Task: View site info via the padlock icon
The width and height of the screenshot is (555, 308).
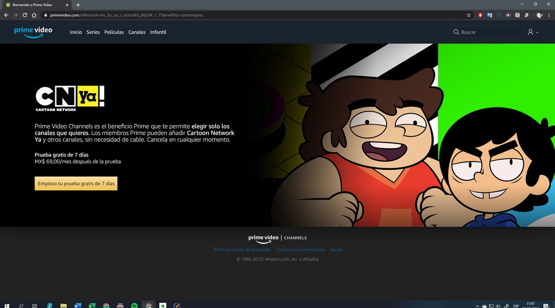Action: [46, 15]
